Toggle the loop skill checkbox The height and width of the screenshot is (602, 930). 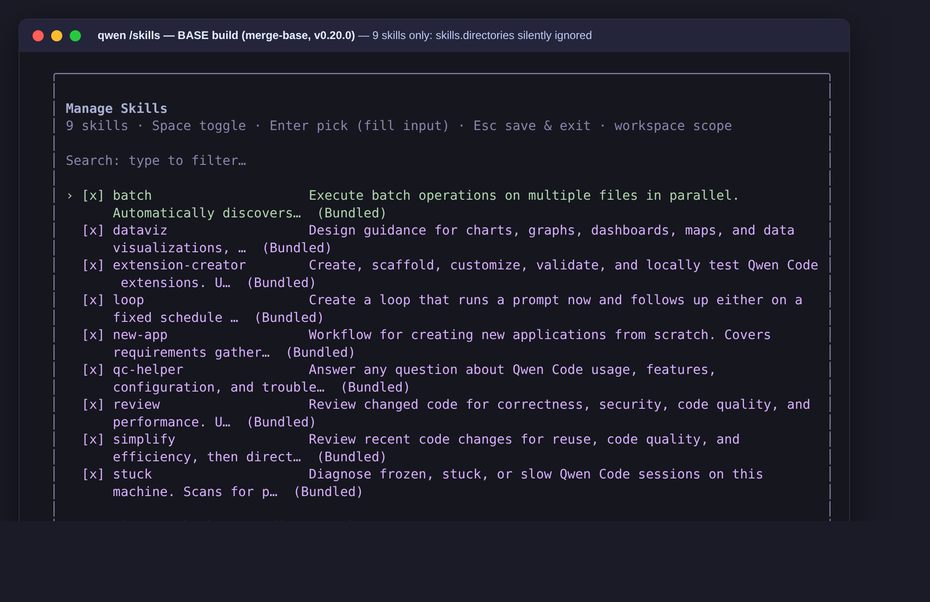point(93,300)
